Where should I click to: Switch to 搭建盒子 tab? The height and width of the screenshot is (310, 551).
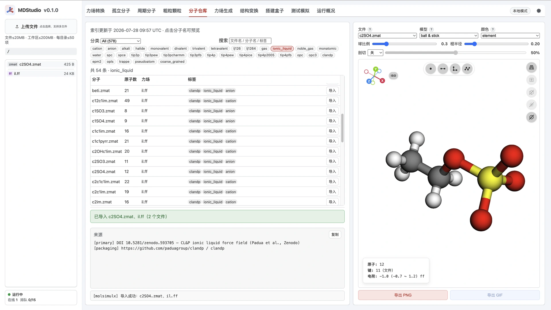pos(275,11)
